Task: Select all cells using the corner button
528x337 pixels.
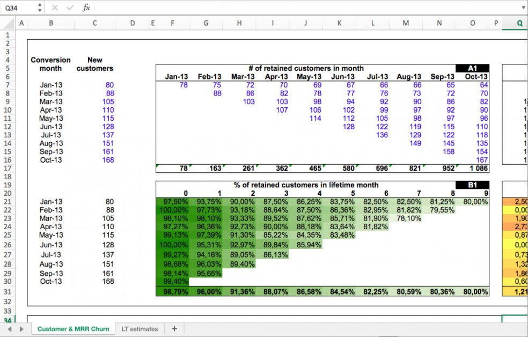Action: click(x=7, y=23)
